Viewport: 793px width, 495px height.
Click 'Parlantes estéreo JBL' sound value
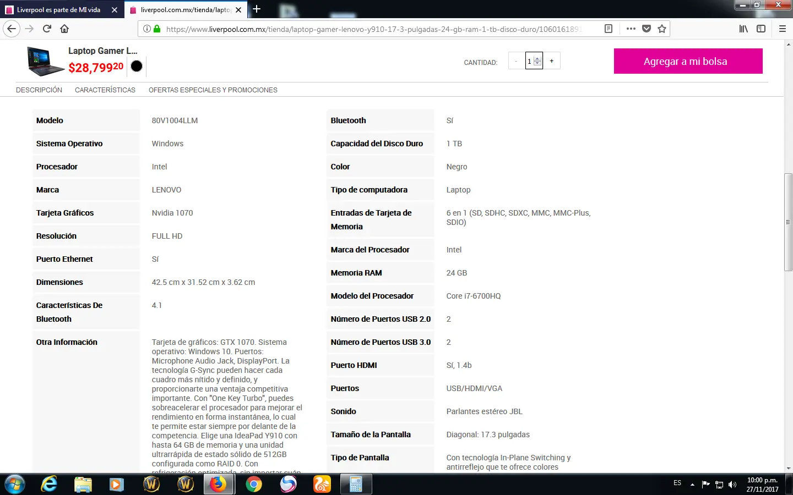pyautogui.click(x=485, y=411)
